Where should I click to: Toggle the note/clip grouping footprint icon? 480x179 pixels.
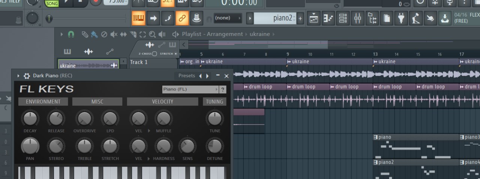click(x=168, y=18)
